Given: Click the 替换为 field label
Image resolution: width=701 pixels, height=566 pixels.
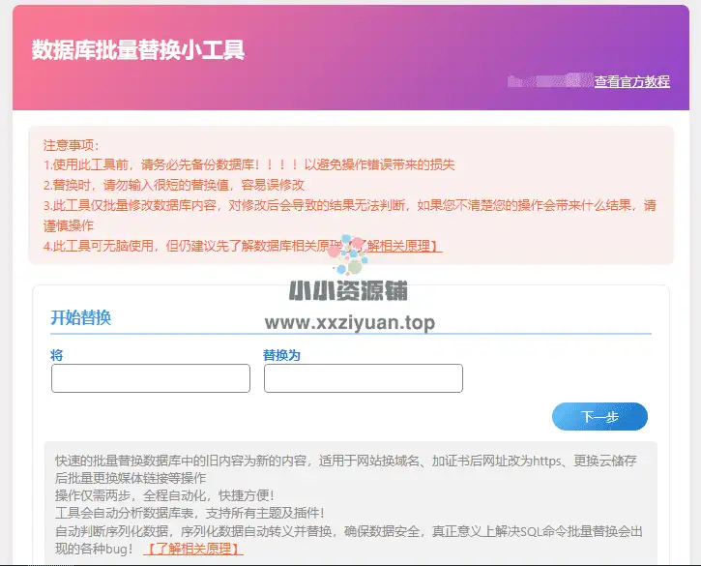Looking at the screenshot, I should [x=281, y=355].
